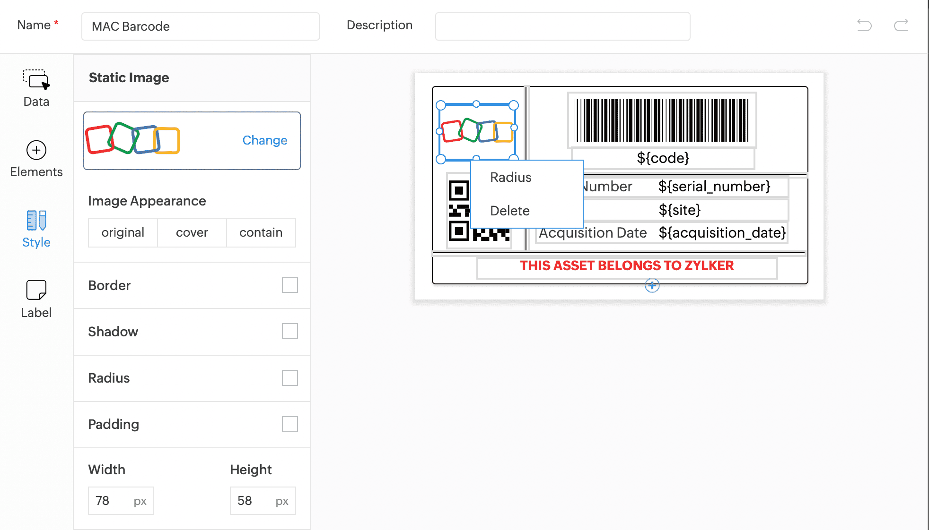The width and height of the screenshot is (929, 530).
Task: Click the QR code on the label
Action: coord(459,211)
